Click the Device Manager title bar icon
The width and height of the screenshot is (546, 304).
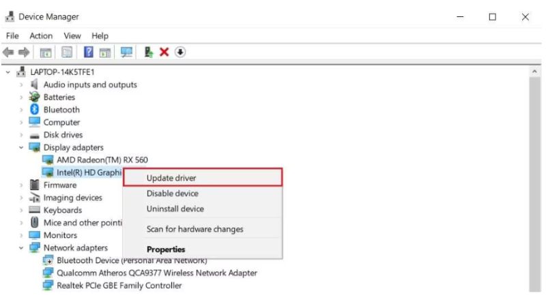10,16
